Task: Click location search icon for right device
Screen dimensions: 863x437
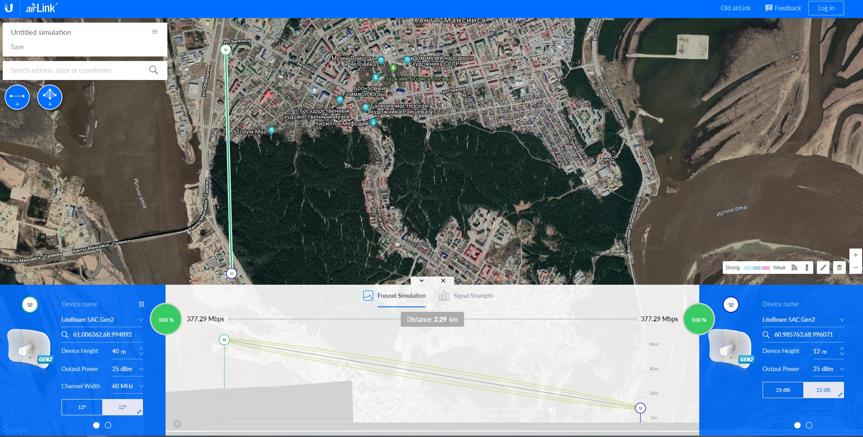Action: pos(766,334)
